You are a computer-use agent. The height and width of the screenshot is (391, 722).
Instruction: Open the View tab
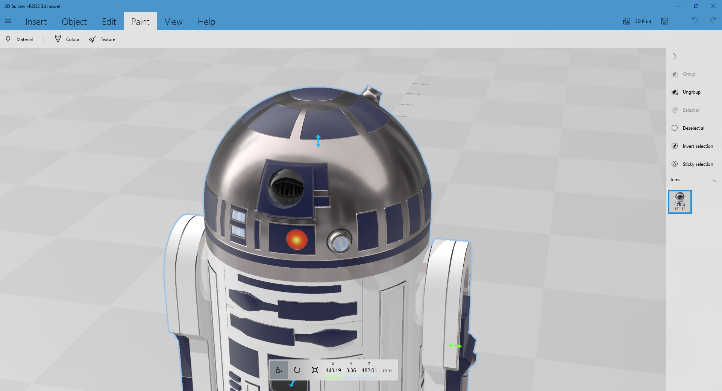pyautogui.click(x=173, y=22)
